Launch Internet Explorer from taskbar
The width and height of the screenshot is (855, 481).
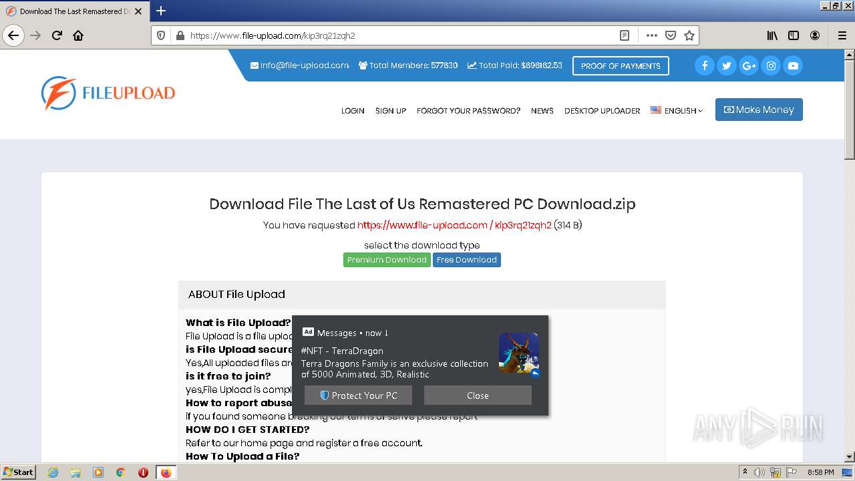point(53,472)
